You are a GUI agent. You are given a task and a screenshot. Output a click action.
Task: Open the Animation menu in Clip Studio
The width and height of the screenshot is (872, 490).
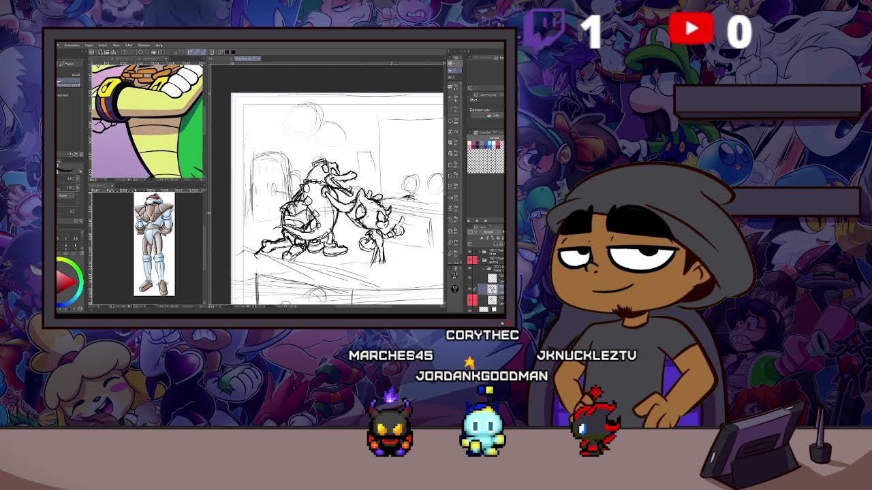(72, 45)
